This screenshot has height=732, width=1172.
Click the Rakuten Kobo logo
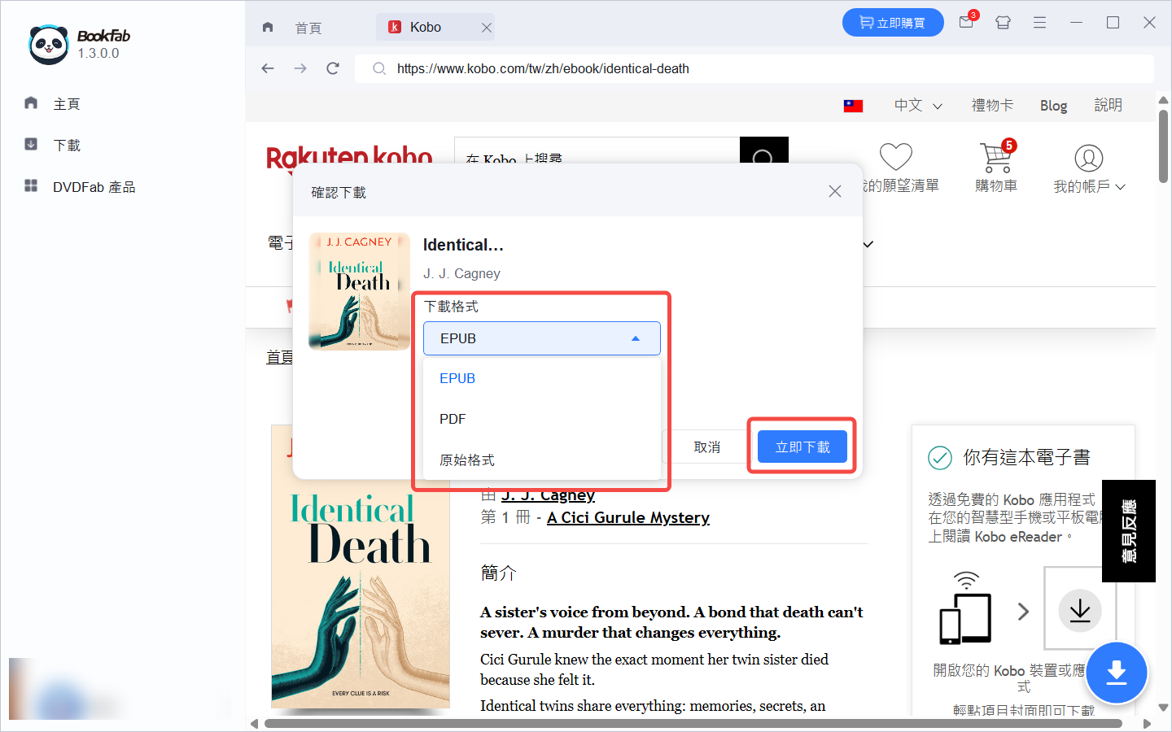click(x=349, y=157)
